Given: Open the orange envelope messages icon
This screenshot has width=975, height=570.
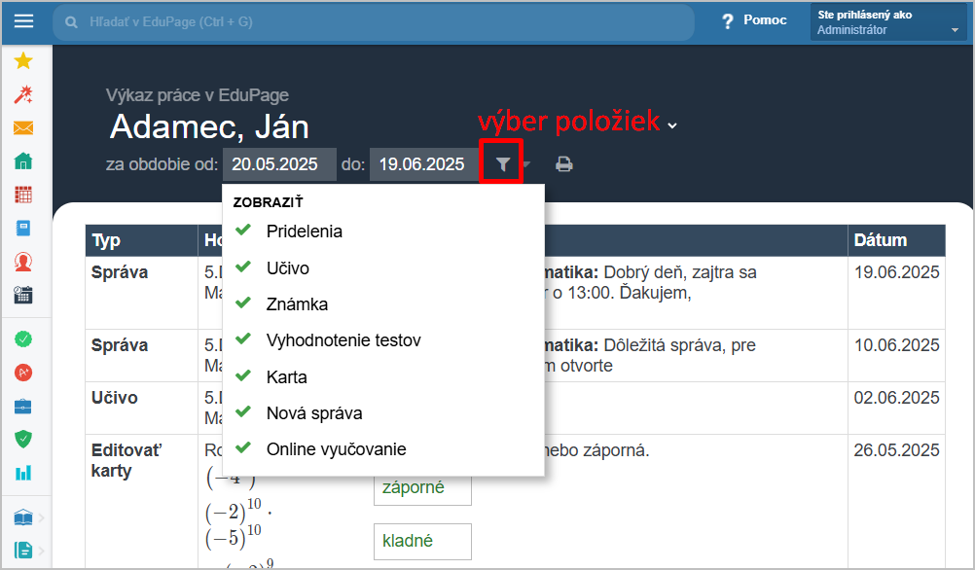Looking at the screenshot, I should click(x=23, y=128).
